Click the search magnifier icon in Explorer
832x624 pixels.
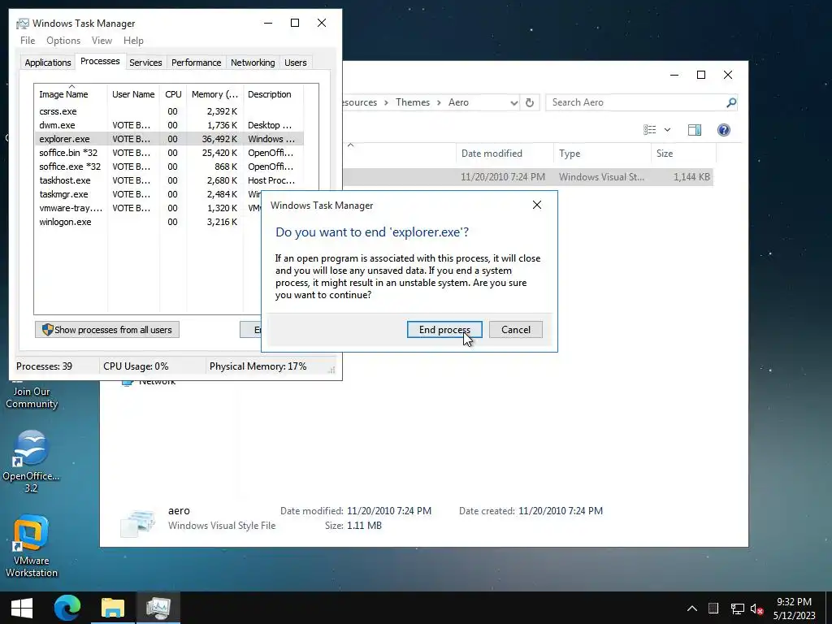[731, 102]
